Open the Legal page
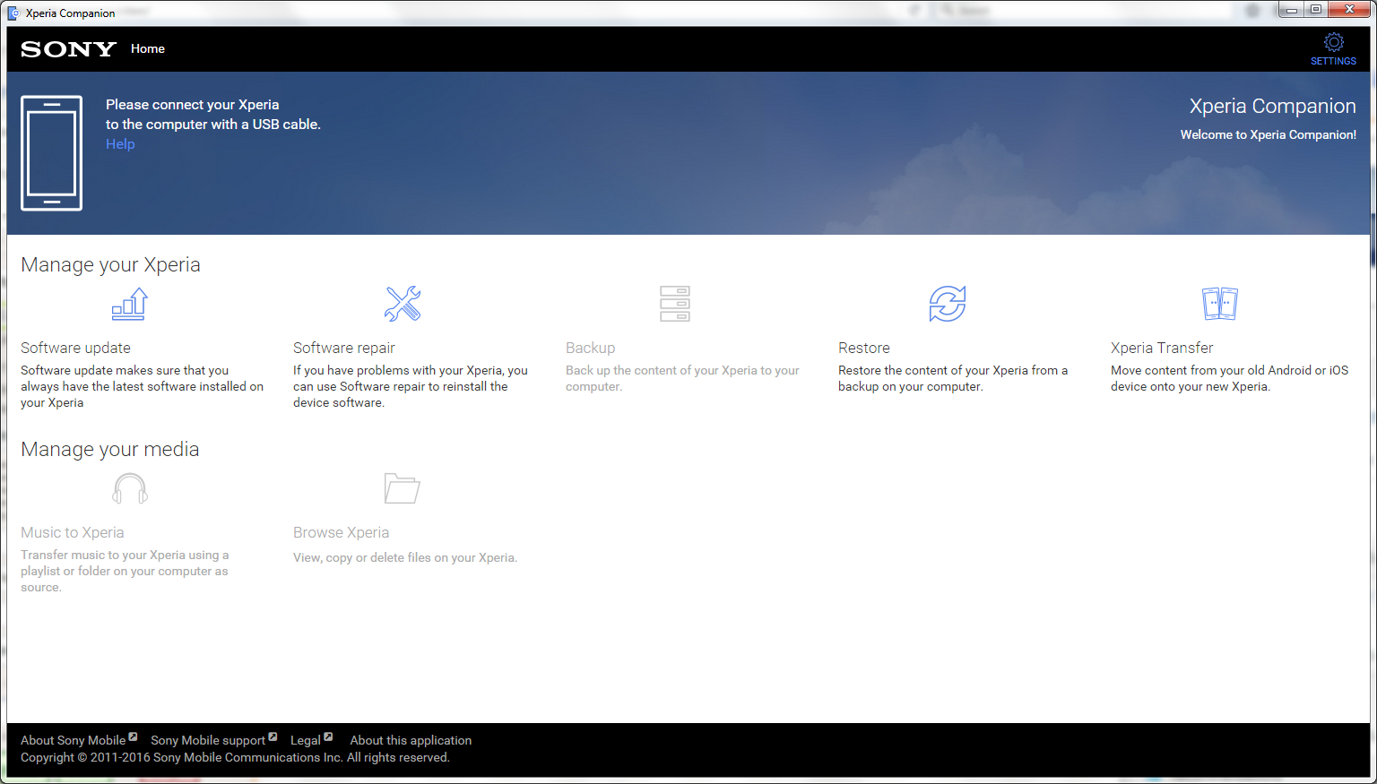The image size is (1377, 784). 304,740
